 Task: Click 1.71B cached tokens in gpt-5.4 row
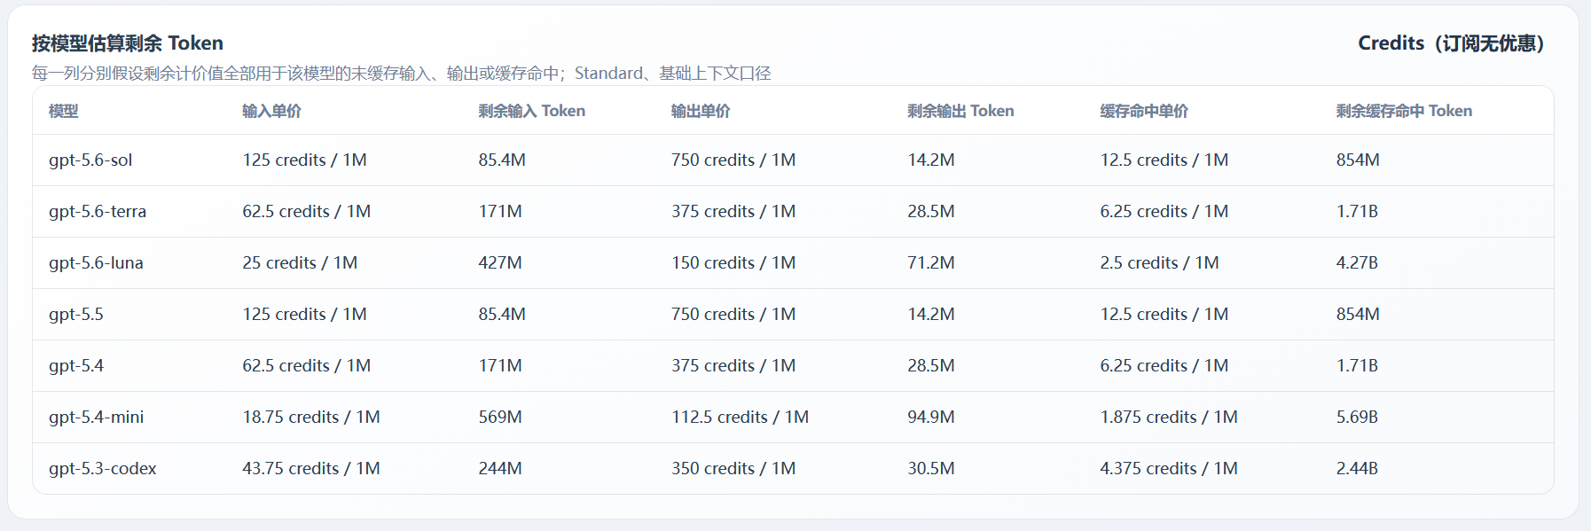(1357, 366)
